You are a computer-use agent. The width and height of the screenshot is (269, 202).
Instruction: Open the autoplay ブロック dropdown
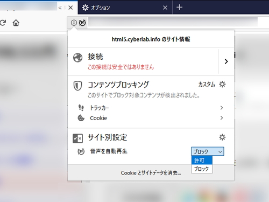point(208,151)
